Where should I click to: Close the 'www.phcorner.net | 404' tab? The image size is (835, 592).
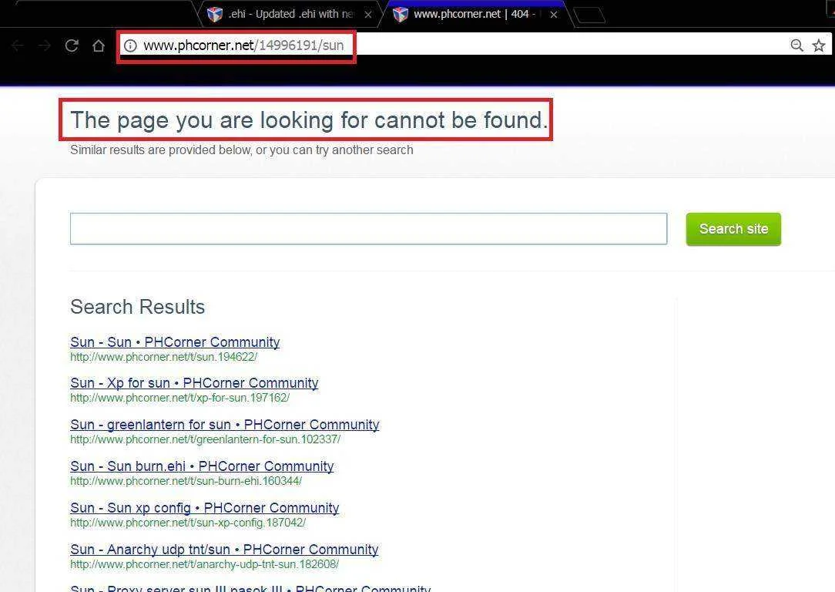coord(554,15)
